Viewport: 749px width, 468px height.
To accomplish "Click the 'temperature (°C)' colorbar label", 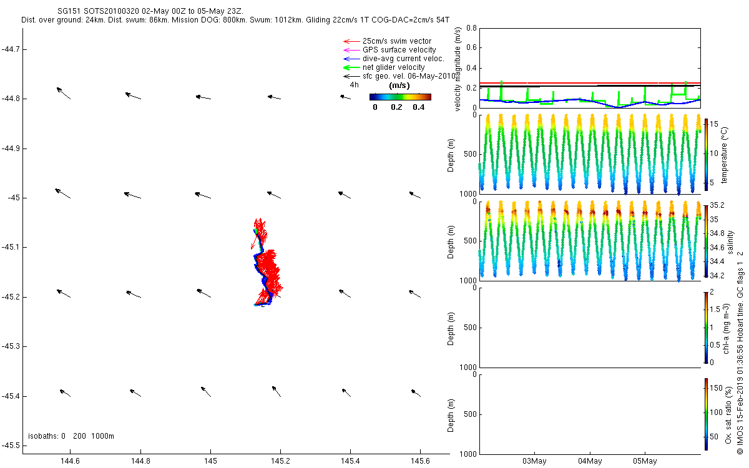I will tap(725, 154).
